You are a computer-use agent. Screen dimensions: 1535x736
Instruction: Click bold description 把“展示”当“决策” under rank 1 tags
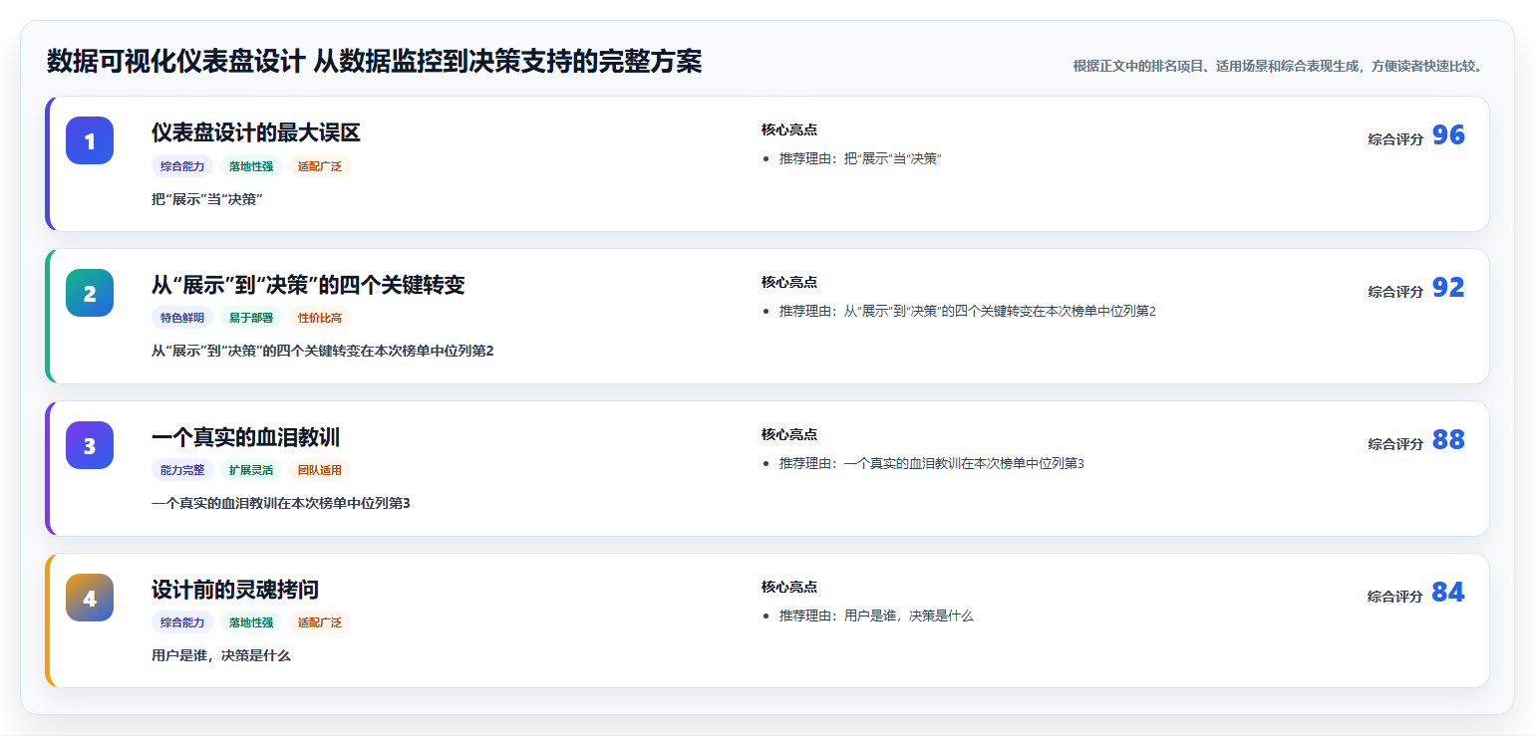[207, 199]
